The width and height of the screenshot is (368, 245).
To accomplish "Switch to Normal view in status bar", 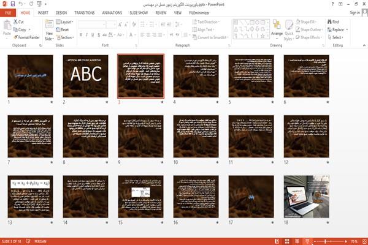I will click(277, 241).
